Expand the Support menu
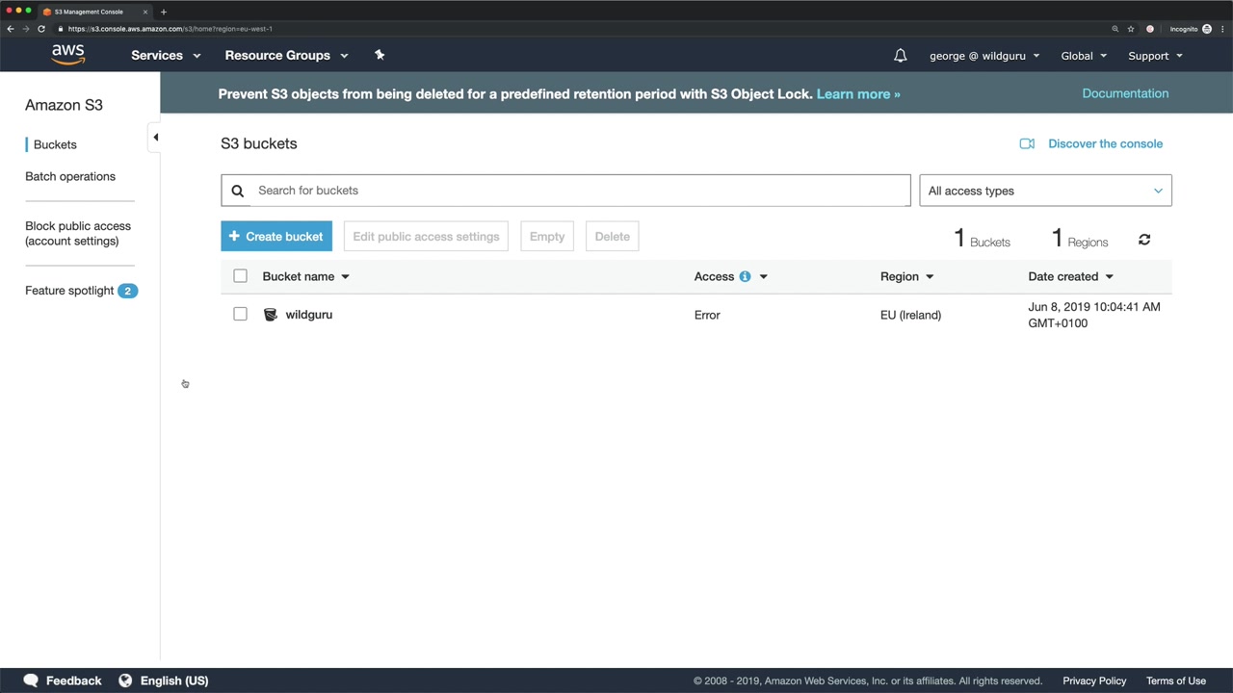Viewport: 1233px width, 693px height. (x=1155, y=56)
